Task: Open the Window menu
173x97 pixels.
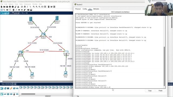Action: (35, 4)
